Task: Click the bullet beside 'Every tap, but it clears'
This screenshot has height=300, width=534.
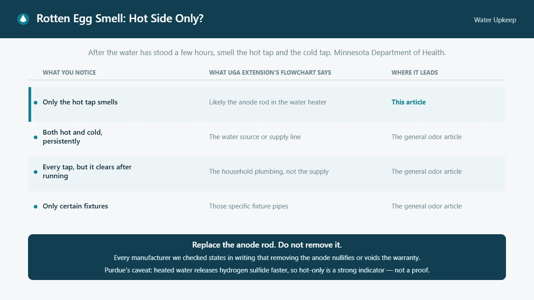Action: (36, 172)
